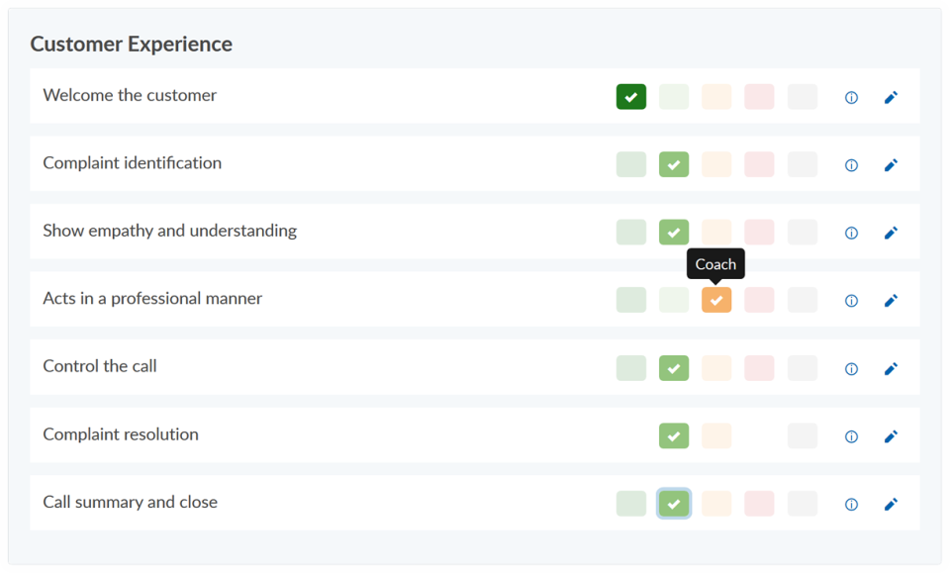Select grey rating box for Complaint identification
Image resolution: width=950 pixels, height=573 pixels.
(x=803, y=164)
